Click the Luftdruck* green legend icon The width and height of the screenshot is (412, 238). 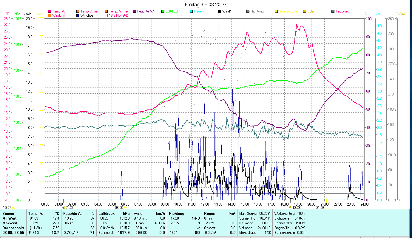pyautogui.click(x=163, y=11)
